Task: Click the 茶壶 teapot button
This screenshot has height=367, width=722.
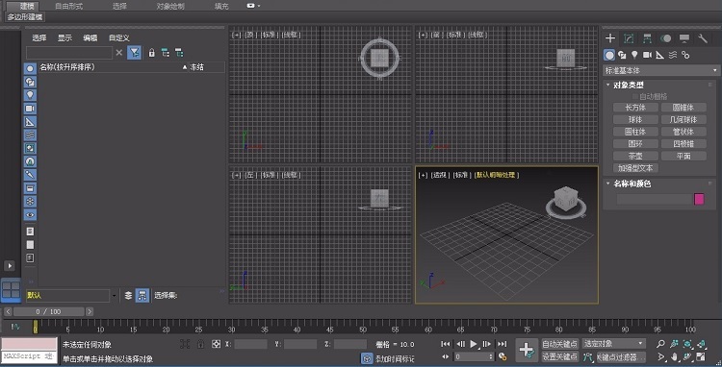Action: 636,156
